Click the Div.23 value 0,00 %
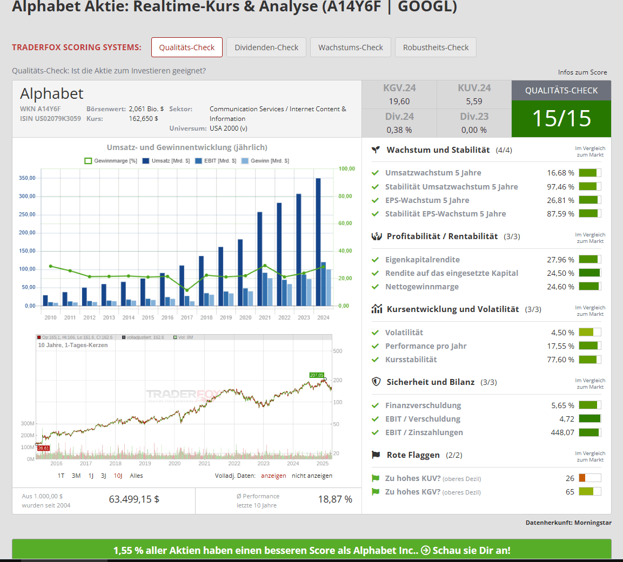Viewport: 623px width, 562px height. tap(474, 130)
